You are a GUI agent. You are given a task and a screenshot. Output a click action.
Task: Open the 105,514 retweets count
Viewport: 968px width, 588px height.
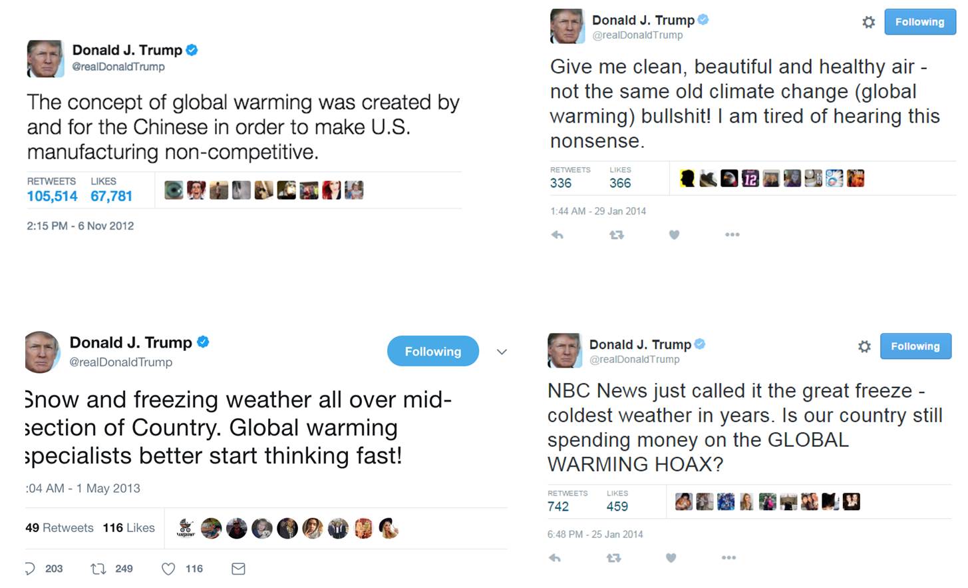(52, 196)
